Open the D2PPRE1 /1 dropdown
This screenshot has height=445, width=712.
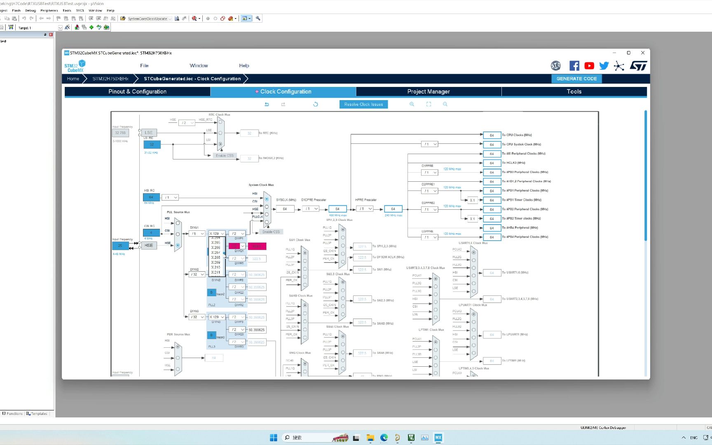[430, 191]
